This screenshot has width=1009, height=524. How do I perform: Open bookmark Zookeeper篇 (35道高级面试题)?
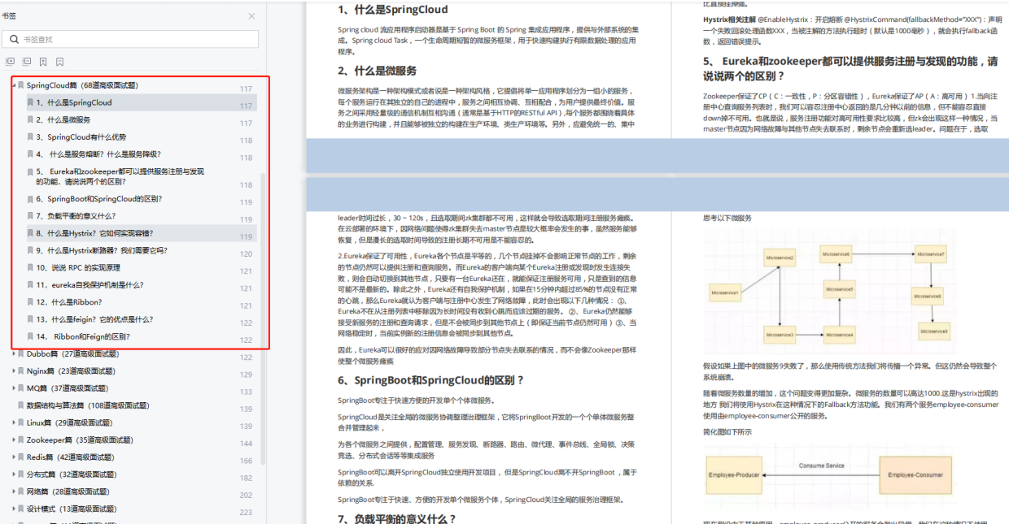tap(80, 440)
